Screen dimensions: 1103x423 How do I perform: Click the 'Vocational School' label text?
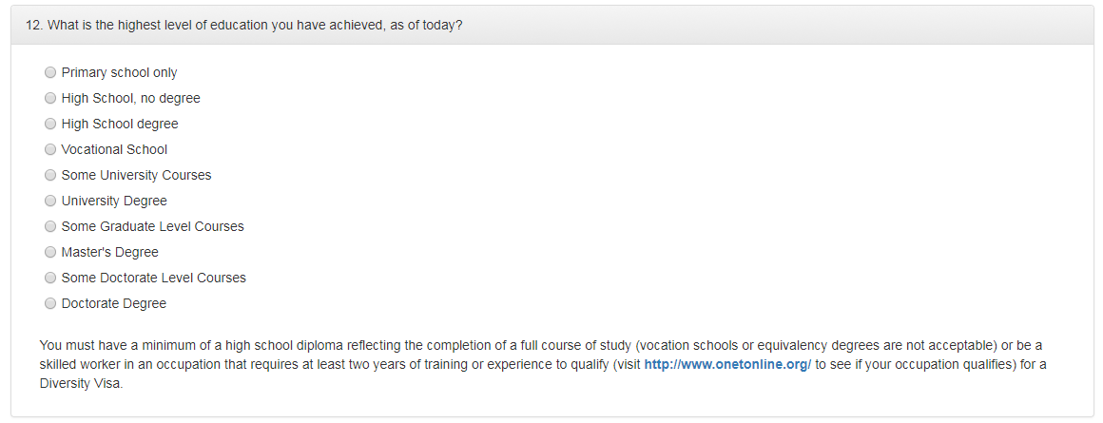[x=114, y=149]
